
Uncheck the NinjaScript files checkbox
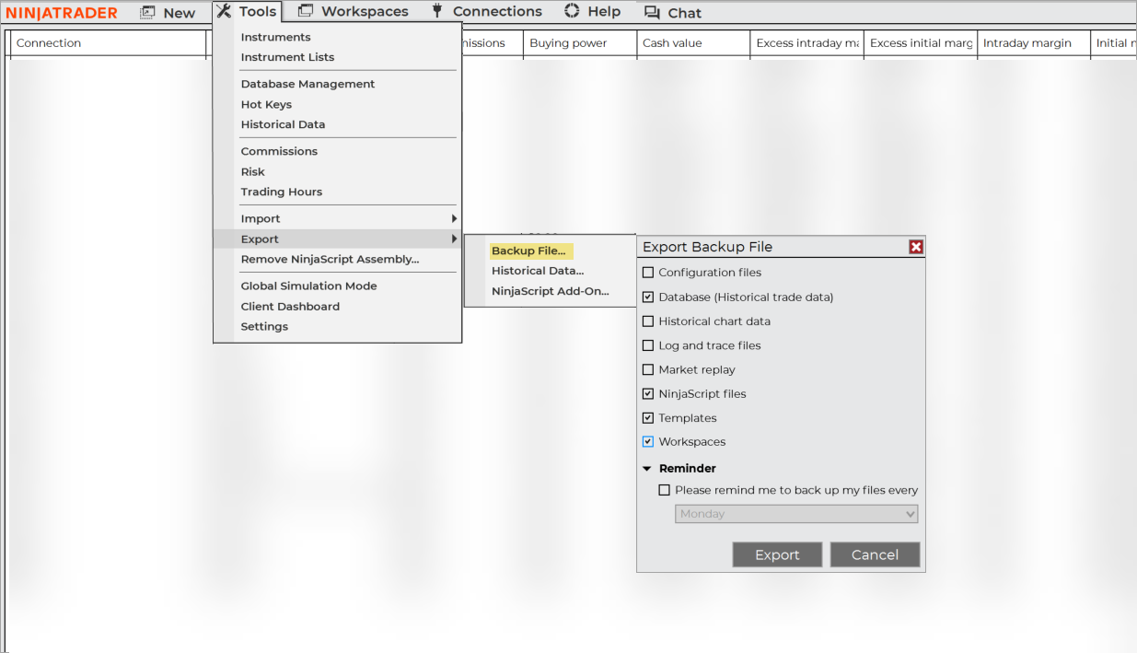(x=648, y=393)
